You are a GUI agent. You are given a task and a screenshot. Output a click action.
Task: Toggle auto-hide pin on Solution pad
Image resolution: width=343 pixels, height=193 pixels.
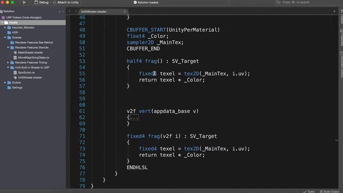coord(59,12)
